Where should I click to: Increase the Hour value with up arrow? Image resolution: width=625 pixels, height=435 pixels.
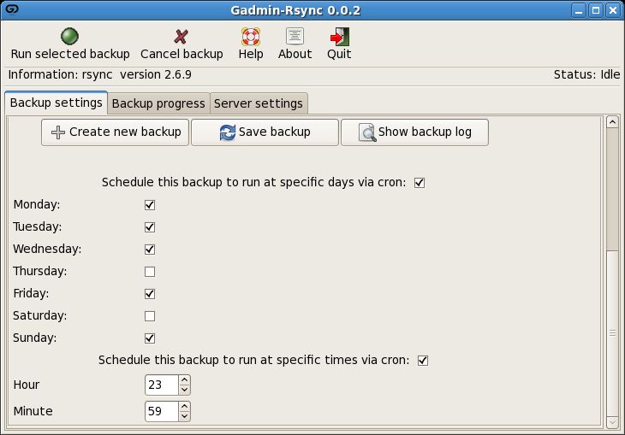(184, 380)
